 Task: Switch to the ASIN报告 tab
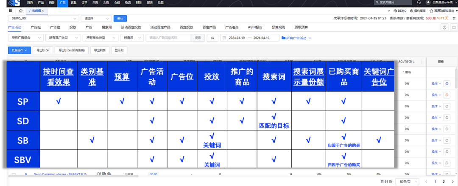(x=255, y=27)
